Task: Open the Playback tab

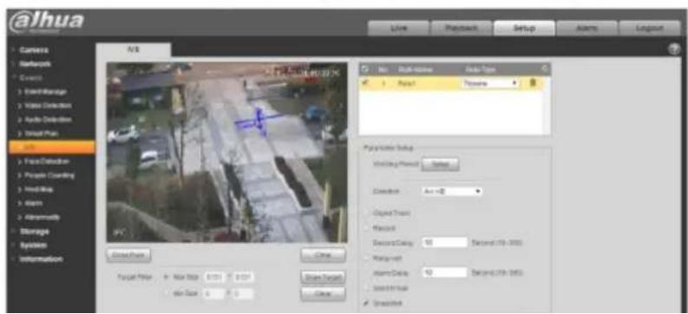Action: tap(462, 28)
